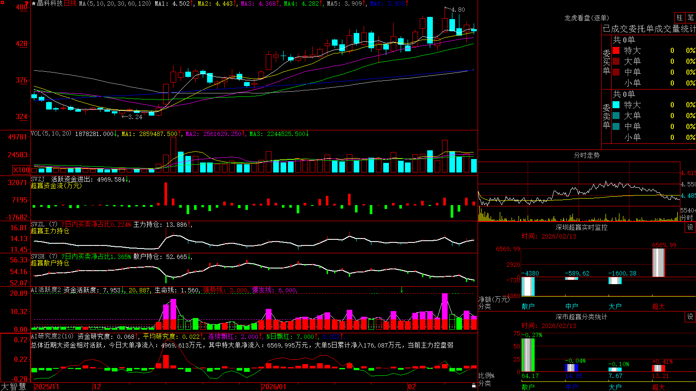Viewport: 696px width, 391px height.
Task: Click the dark red 中单 buy order swatch
Action: coord(616,72)
